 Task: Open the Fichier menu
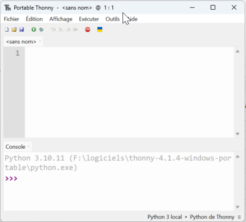click(x=11, y=19)
